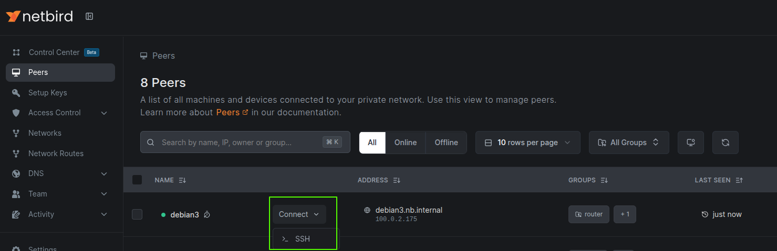Image resolution: width=777 pixels, height=251 pixels.
Task: Click the NetBird logo
Action: (39, 16)
